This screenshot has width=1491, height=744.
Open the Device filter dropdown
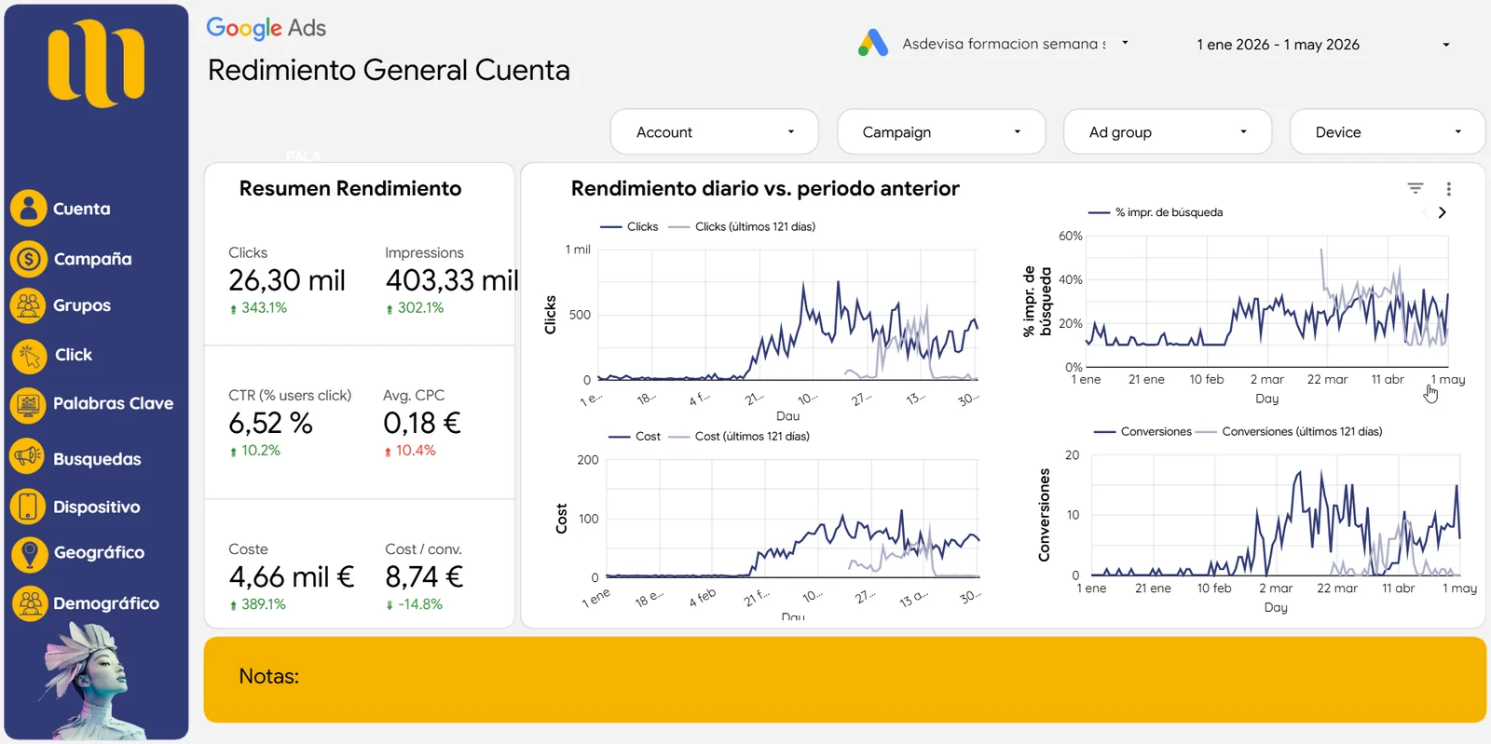[x=1388, y=132]
